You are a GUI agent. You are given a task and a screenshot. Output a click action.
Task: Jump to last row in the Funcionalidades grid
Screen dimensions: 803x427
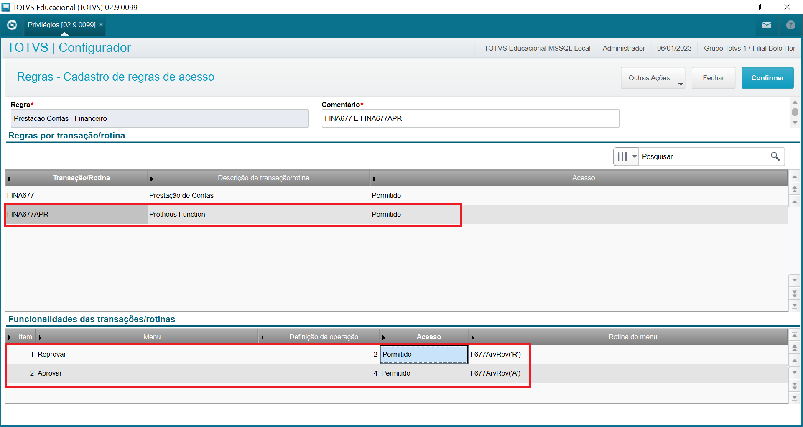(x=795, y=398)
